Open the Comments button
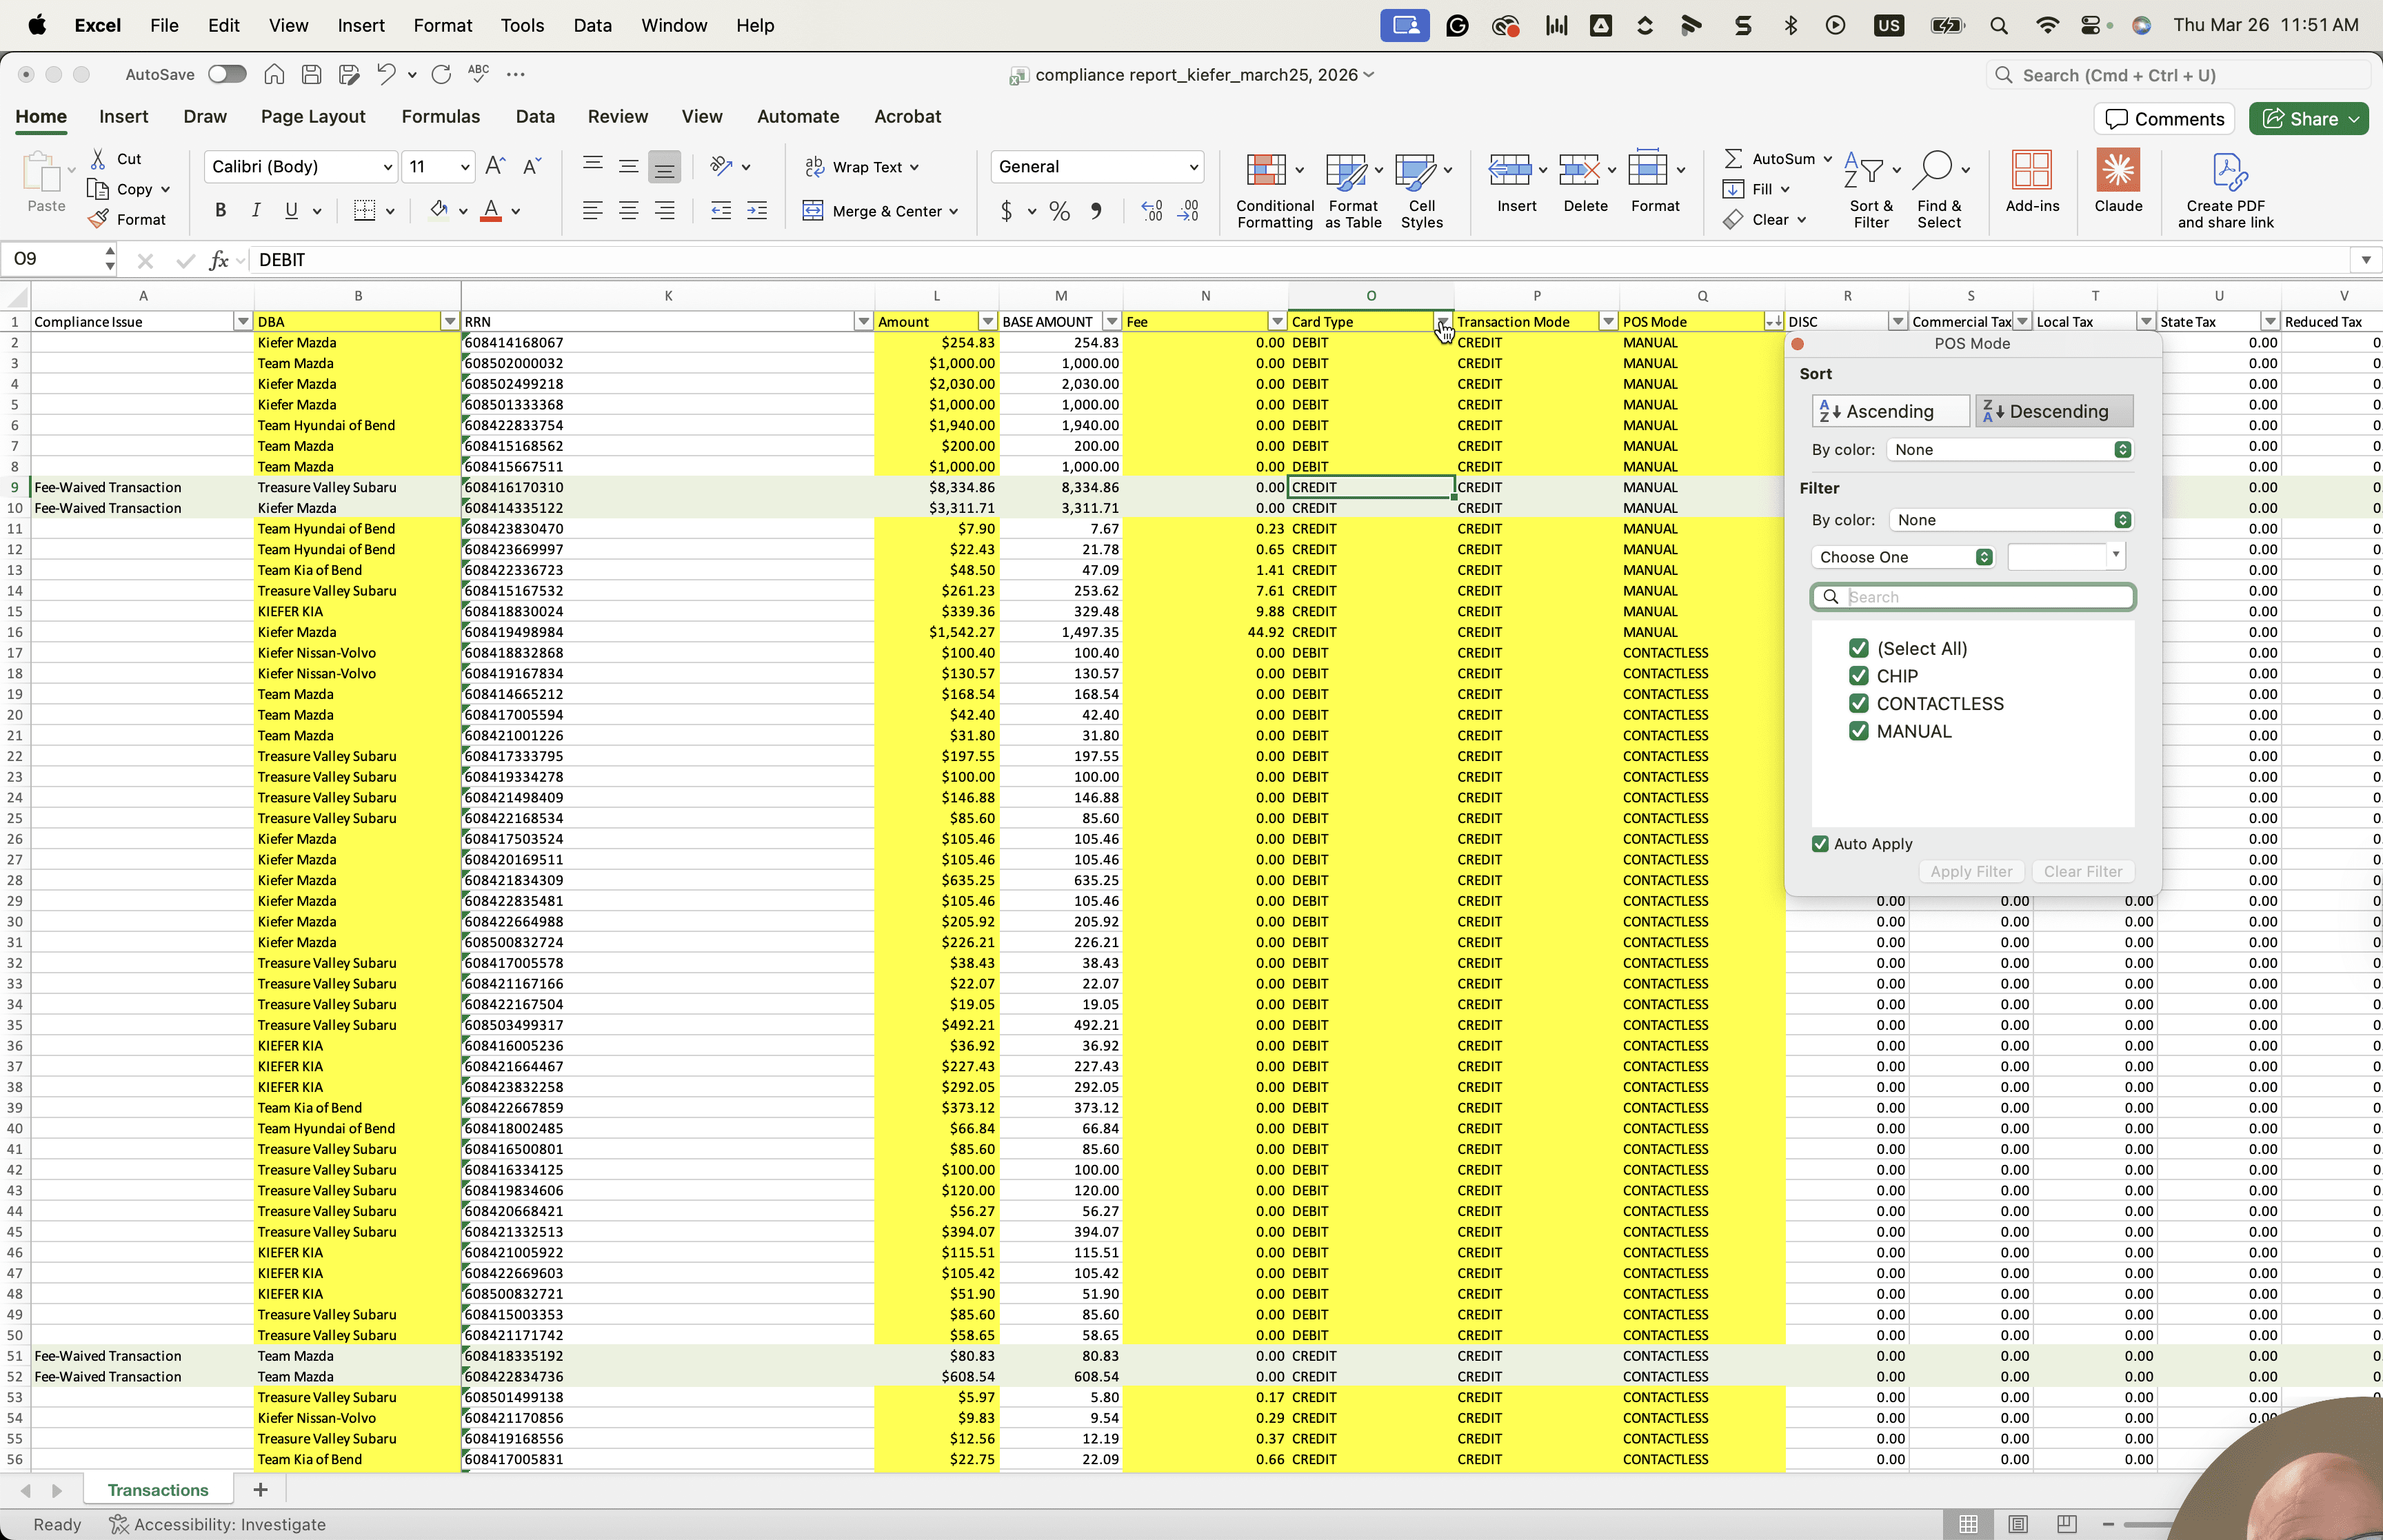The height and width of the screenshot is (1540, 2383). pos(2165,119)
